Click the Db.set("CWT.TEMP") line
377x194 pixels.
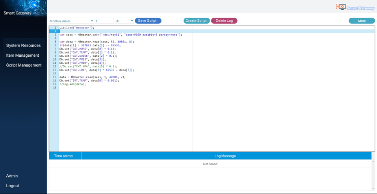point(87,52)
